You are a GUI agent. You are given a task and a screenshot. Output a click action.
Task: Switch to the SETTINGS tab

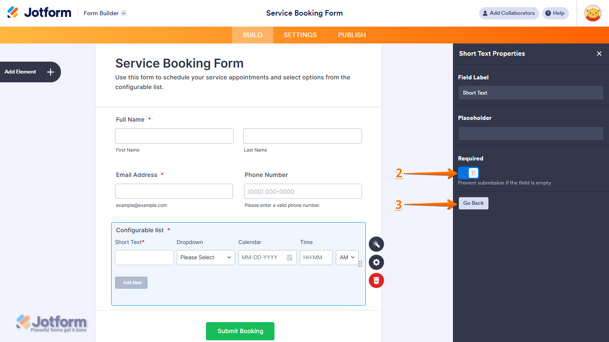click(x=300, y=35)
